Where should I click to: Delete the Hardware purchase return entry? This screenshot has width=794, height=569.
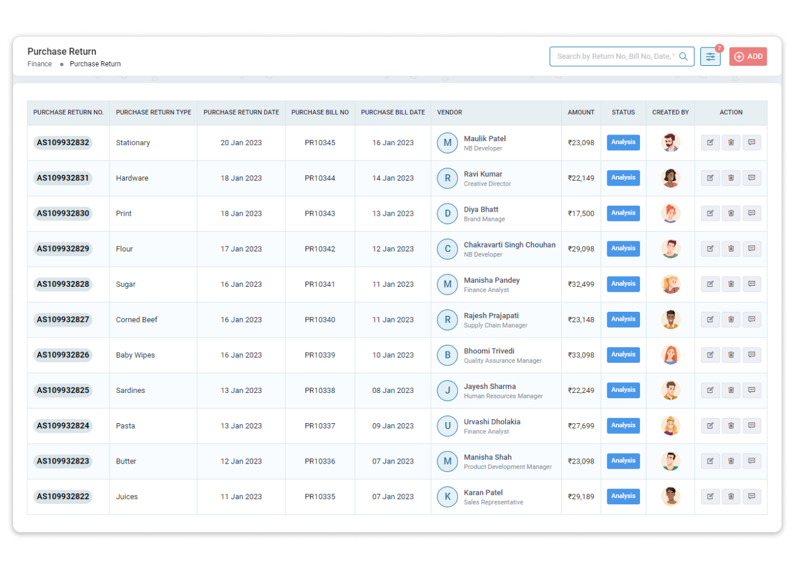tap(731, 178)
